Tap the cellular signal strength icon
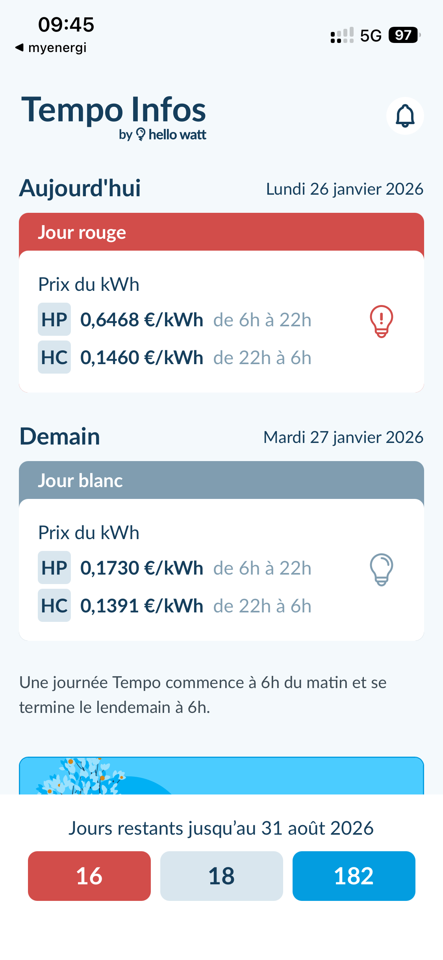443x960 pixels. (x=342, y=35)
